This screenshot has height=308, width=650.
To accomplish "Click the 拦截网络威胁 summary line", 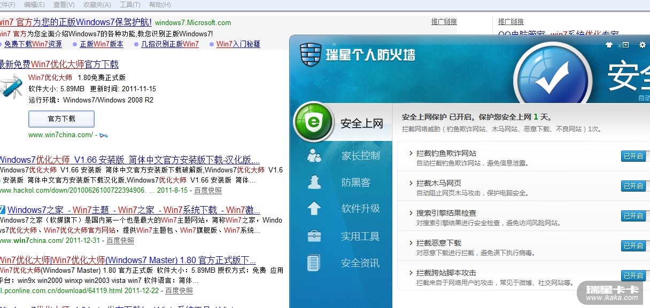I will click(501, 129).
